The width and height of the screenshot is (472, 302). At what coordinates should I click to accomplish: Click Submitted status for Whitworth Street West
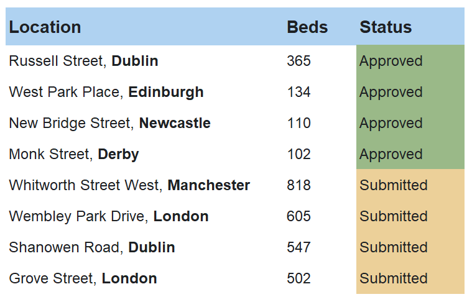(x=394, y=185)
